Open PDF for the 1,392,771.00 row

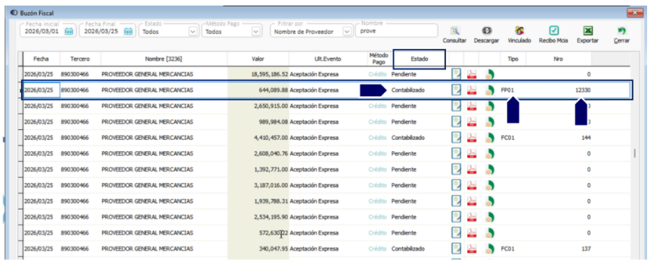pos(471,170)
